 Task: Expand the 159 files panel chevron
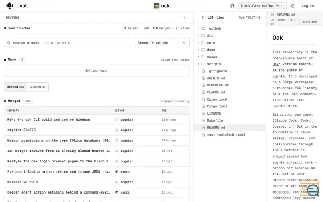pos(203,17)
